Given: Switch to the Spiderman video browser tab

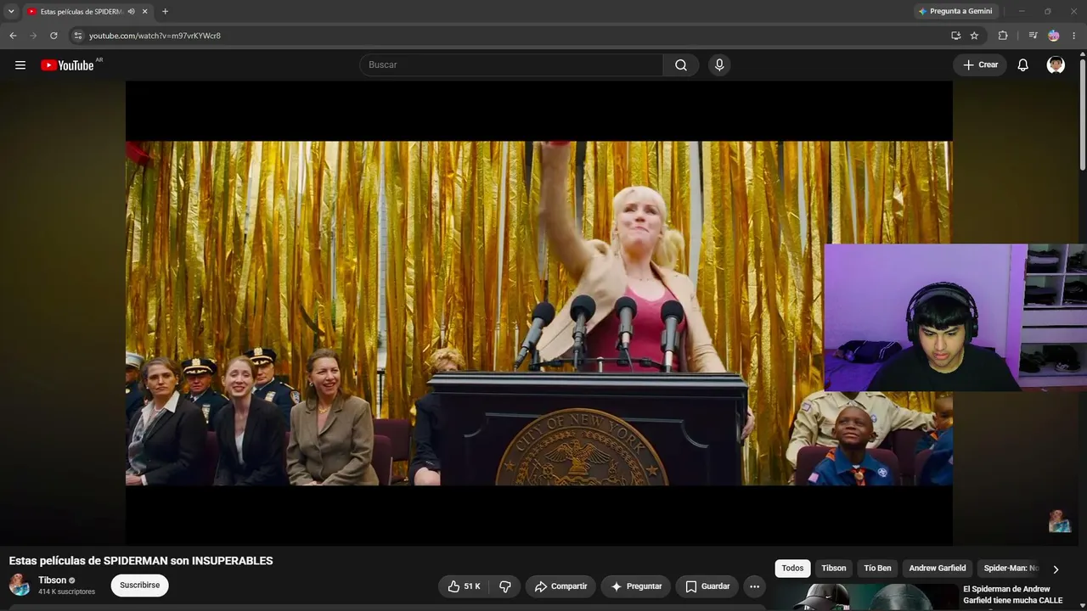Looking at the screenshot, I should pyautogui.click(x=82, y=11).
